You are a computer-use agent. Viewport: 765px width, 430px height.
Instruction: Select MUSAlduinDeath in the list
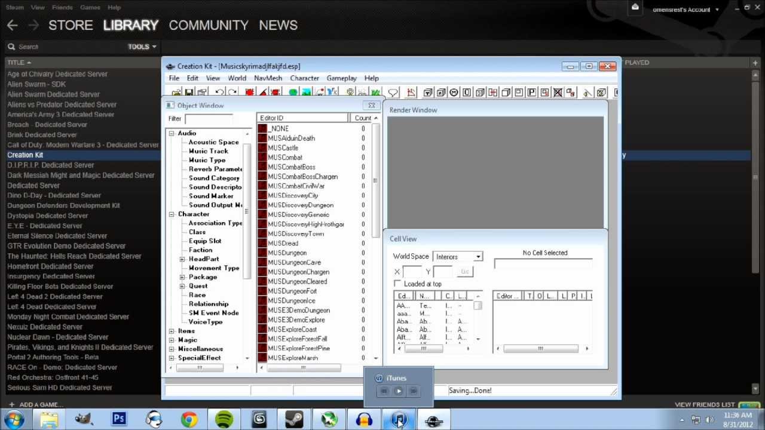pos(291,138)
